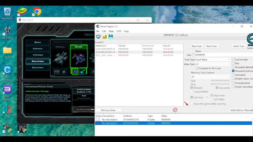Check Pause the game while scanning
The image size is (253, 142).
tap(192, 103)
